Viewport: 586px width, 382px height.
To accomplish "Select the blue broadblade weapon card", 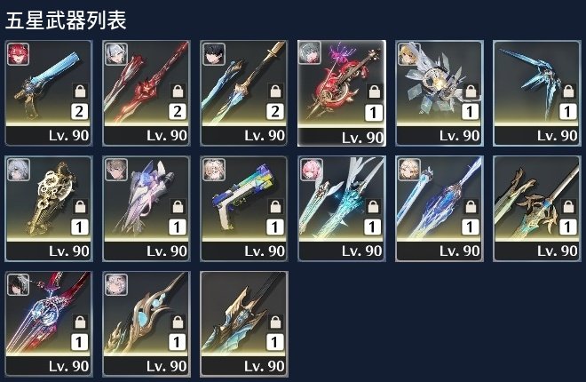I will tap(49, 93).
